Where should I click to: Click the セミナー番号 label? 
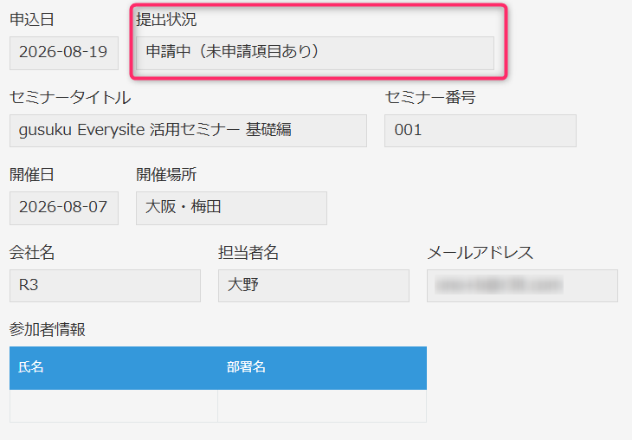(x=430, y=97)
